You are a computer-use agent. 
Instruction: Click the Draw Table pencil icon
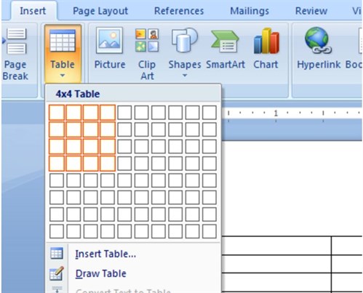tap(57, 273)
